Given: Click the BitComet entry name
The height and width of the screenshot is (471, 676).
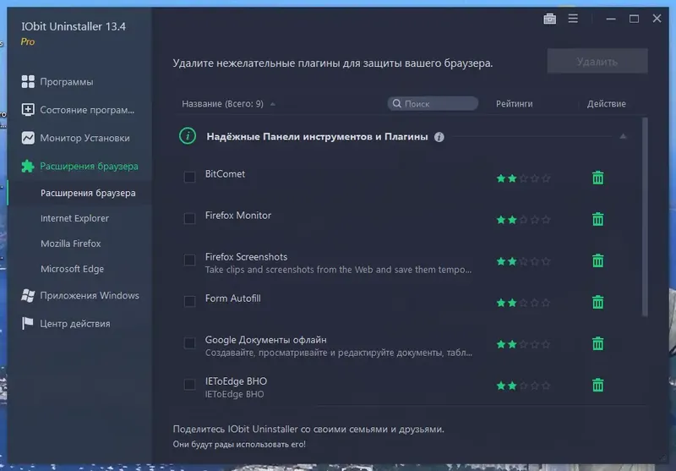Looking at the screenshot, I should 225,174.
